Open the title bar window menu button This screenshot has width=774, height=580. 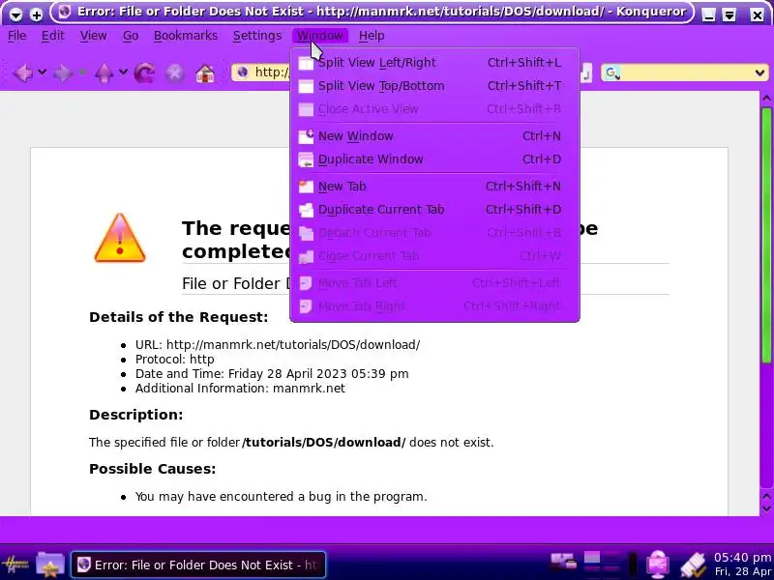[15, 14]
